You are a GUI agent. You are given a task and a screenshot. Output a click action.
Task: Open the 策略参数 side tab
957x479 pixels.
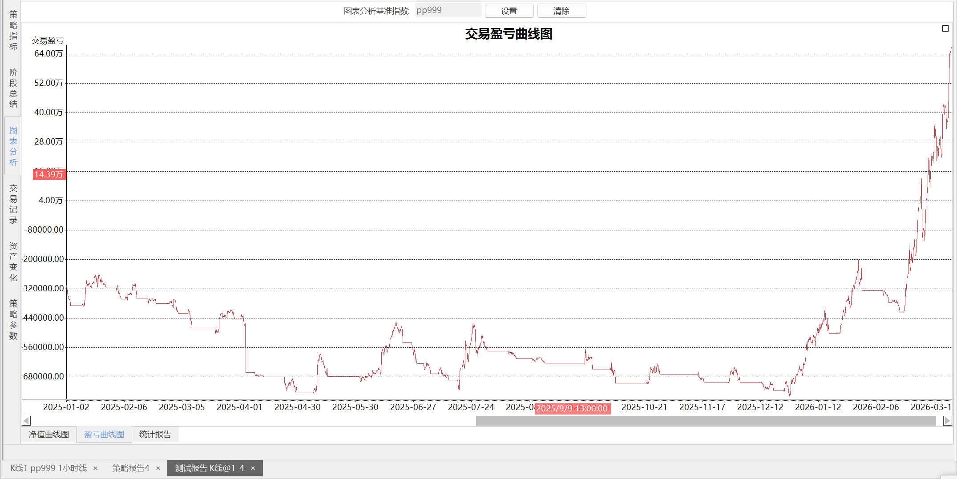click(13, 319)
